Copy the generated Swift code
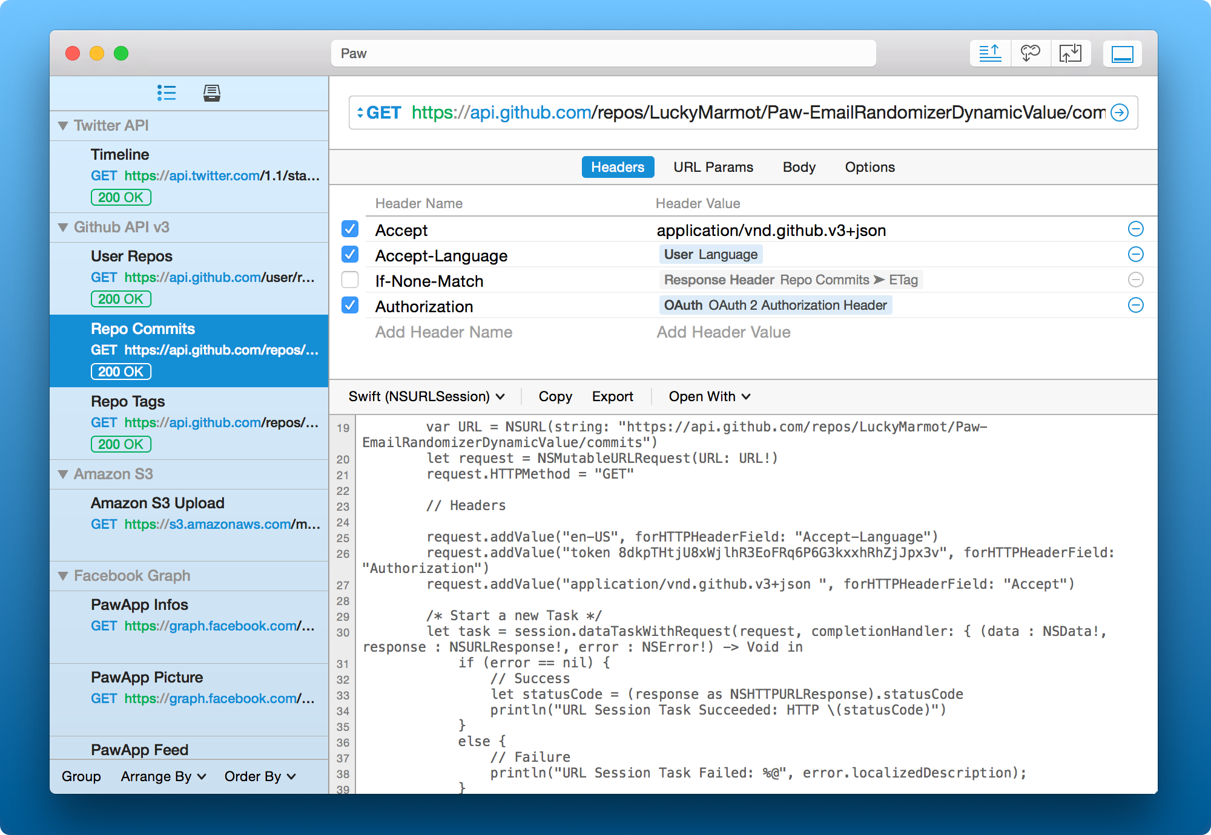 (555, 396)
